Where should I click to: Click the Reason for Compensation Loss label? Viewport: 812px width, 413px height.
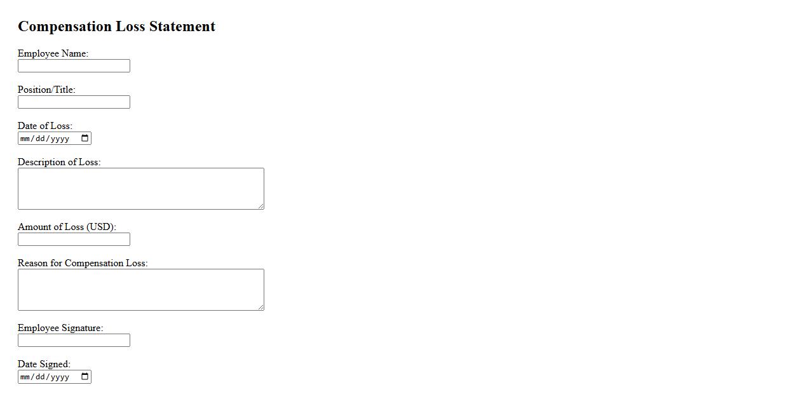click(83, 263)
